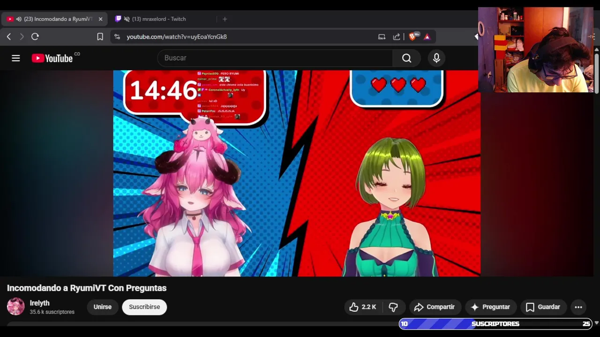This screenshot has width=600, height=337.
Task: Click the youtube.com address bar URL
Action: 177,37
